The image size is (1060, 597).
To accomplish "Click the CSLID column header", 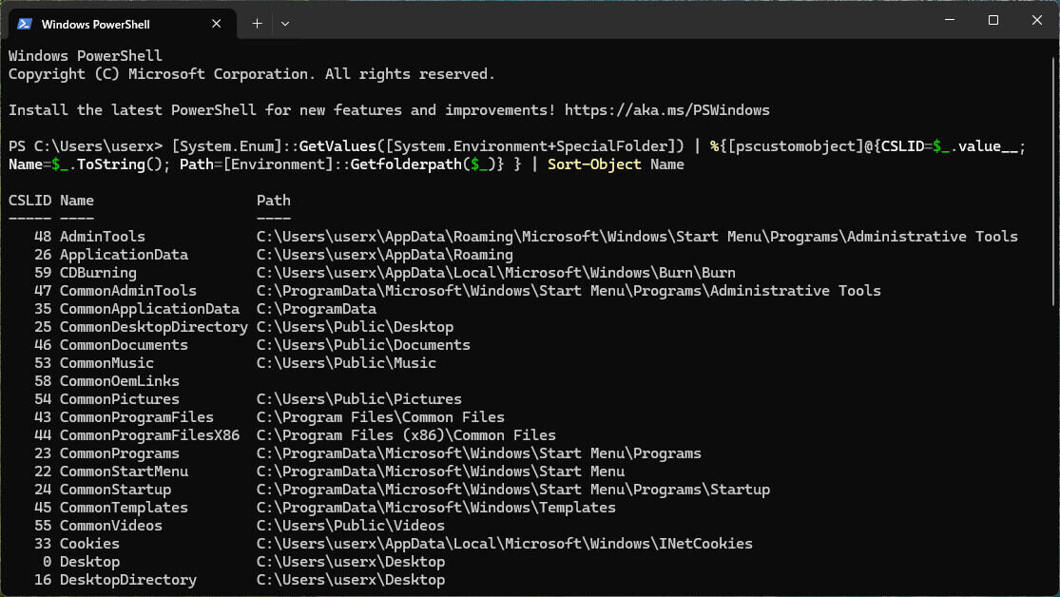I will pos(29,201).
